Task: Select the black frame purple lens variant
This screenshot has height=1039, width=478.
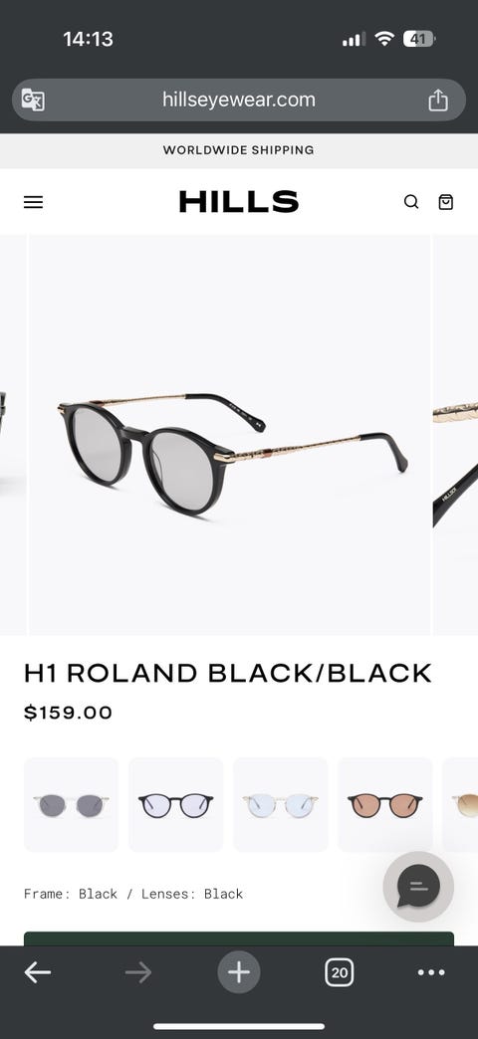Action: point(175,804)
